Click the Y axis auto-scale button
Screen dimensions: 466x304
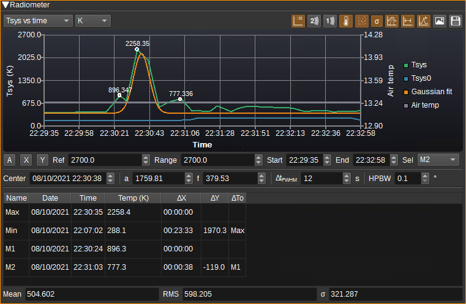coord(42,160)
